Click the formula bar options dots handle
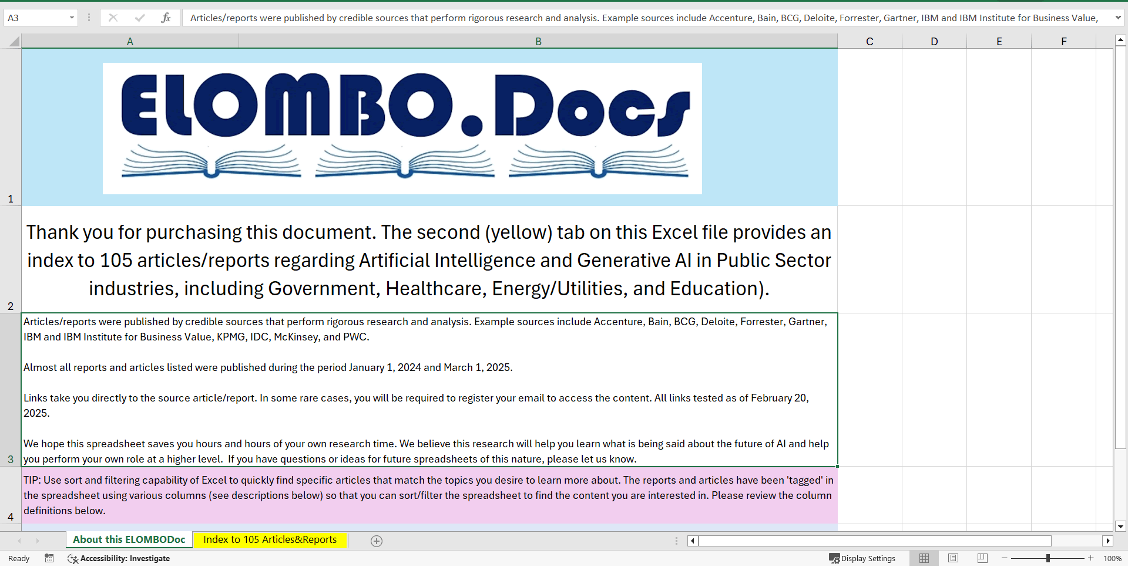 pyautogui.click(x=89, y=18)
